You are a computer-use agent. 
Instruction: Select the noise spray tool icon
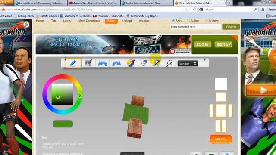pyautogui.click(x=156, y=63)
